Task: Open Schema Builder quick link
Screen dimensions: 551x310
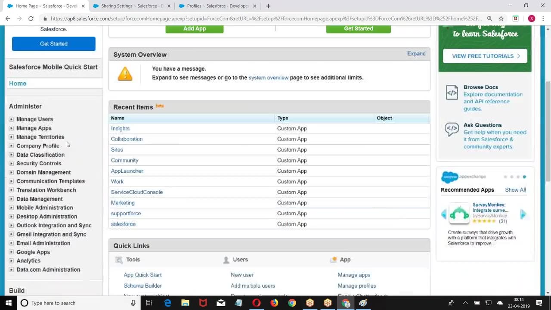Action: (x=142, y=286)
